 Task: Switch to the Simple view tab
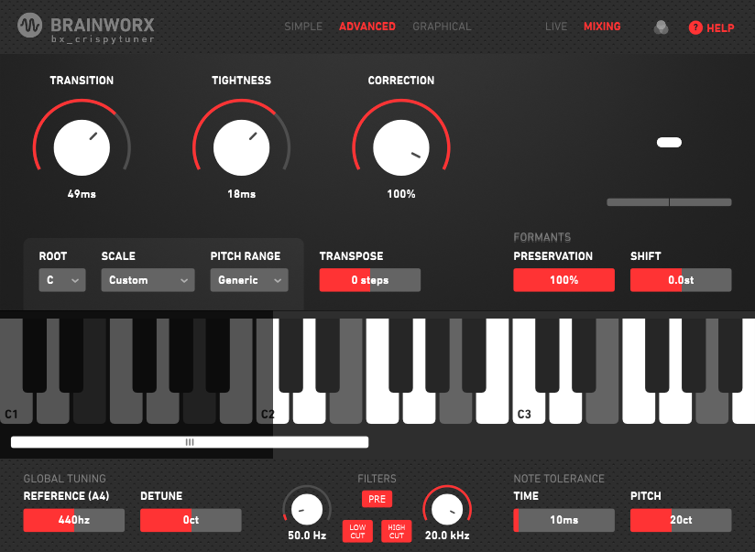303,27
